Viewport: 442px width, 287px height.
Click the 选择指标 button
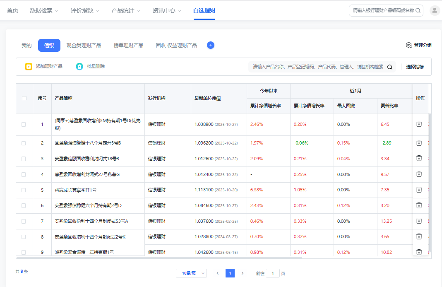coord(415,67)
